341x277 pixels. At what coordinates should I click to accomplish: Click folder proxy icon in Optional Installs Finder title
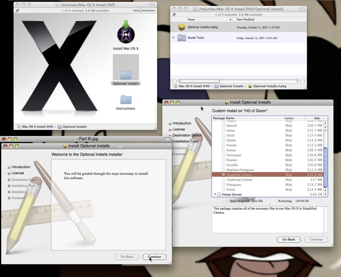[195, 9]
